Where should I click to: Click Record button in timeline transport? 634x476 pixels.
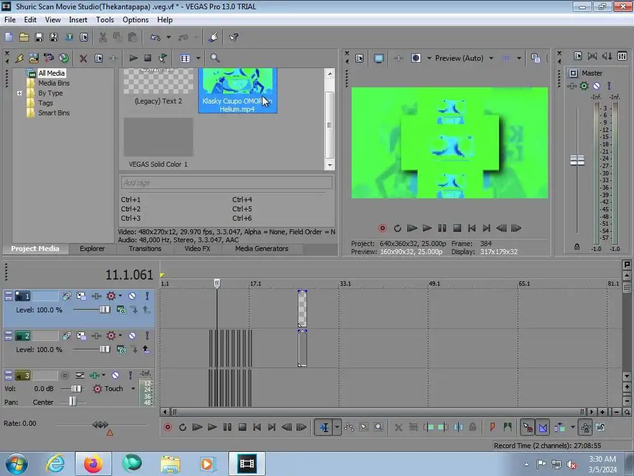point(168,427)
